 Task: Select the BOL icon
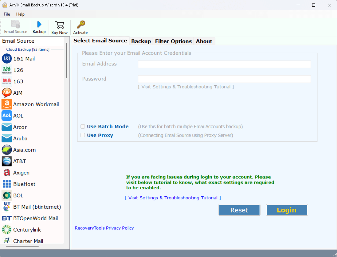click(x=7, y=195)
